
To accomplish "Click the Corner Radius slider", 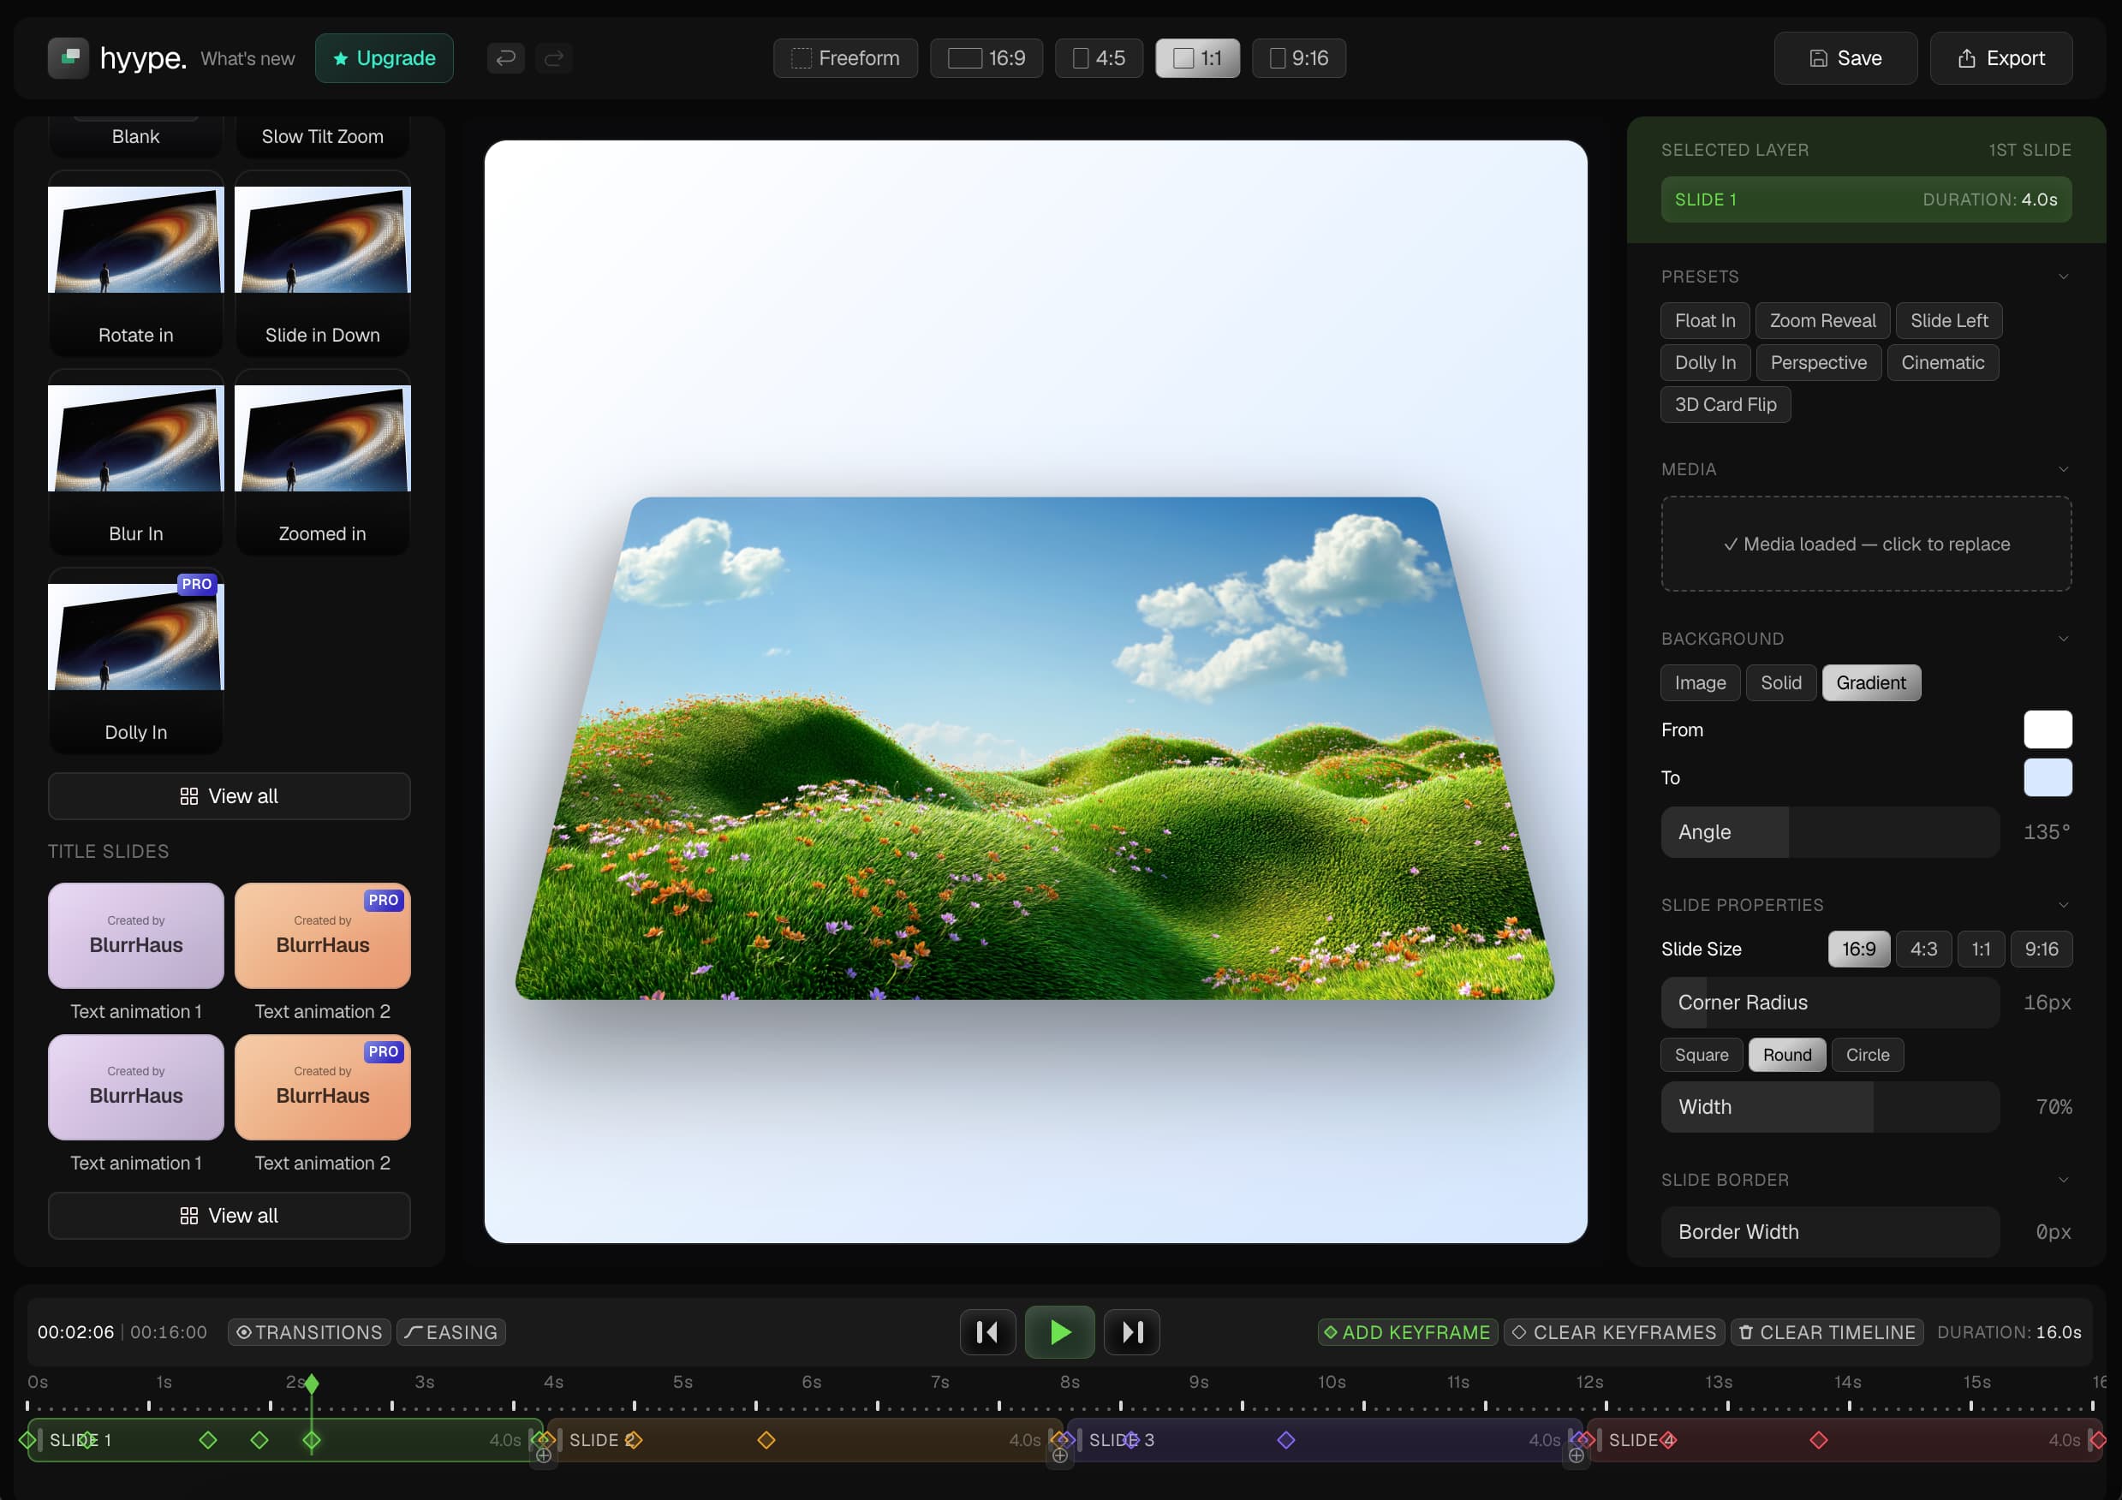I will click(x=1830, y=1003).
